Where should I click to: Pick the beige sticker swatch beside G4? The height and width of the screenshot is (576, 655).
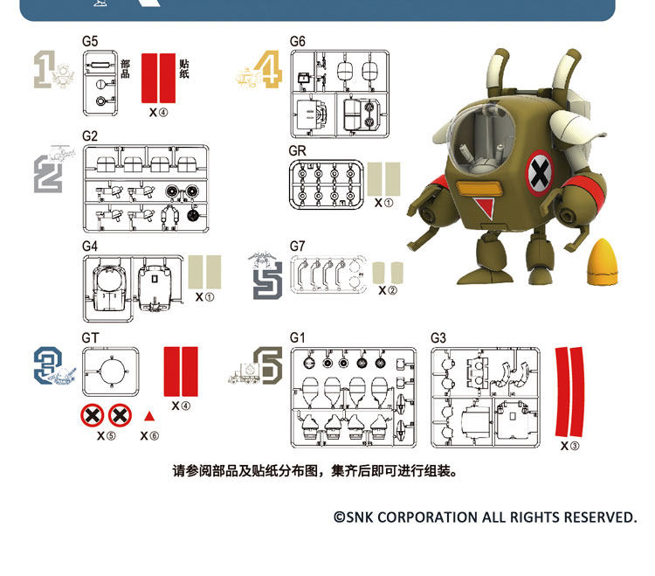point(204,272)
